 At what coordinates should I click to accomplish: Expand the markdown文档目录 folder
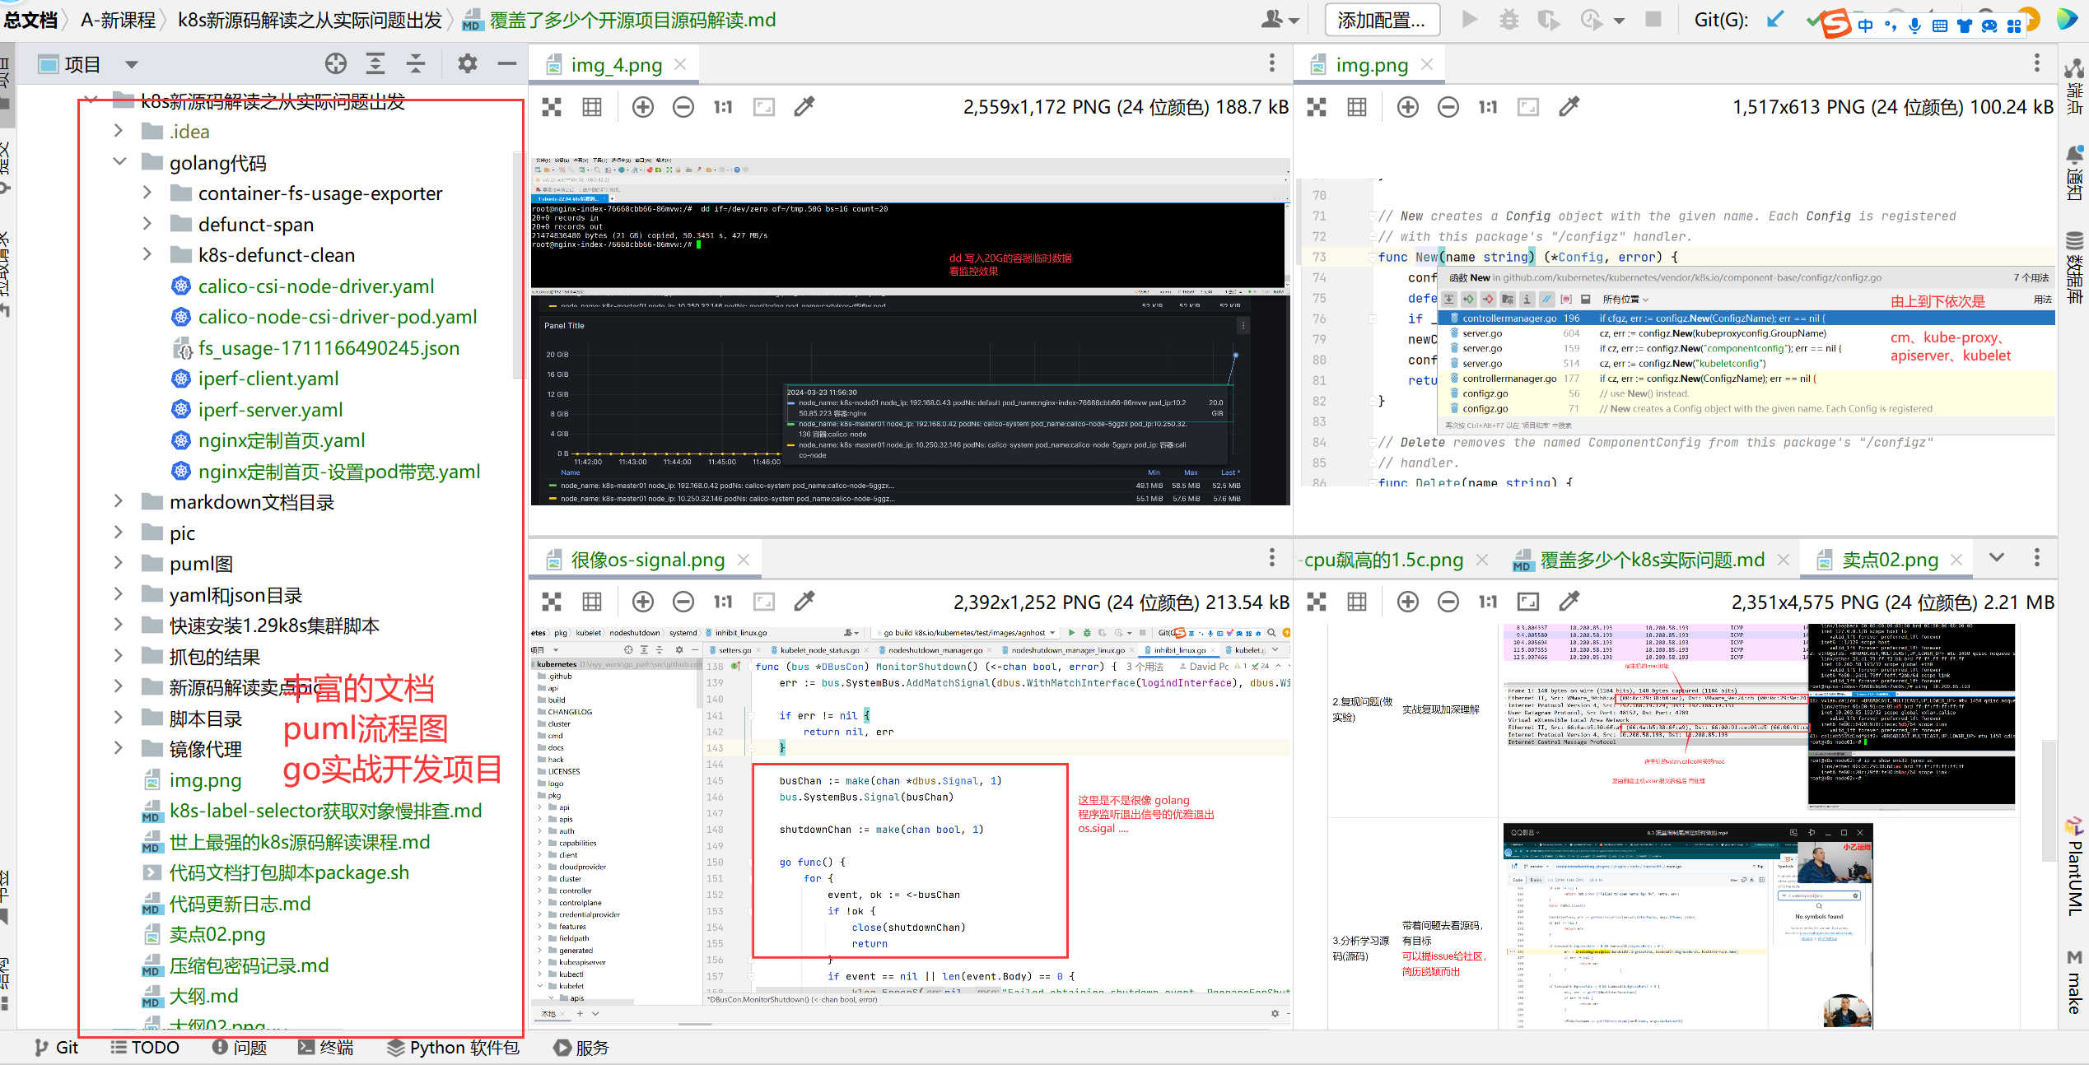pos(119,502)
